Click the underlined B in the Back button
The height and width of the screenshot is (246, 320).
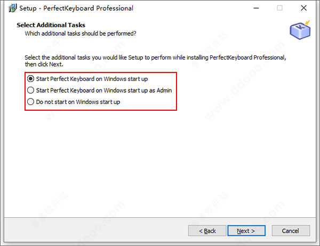pos(206,231)
